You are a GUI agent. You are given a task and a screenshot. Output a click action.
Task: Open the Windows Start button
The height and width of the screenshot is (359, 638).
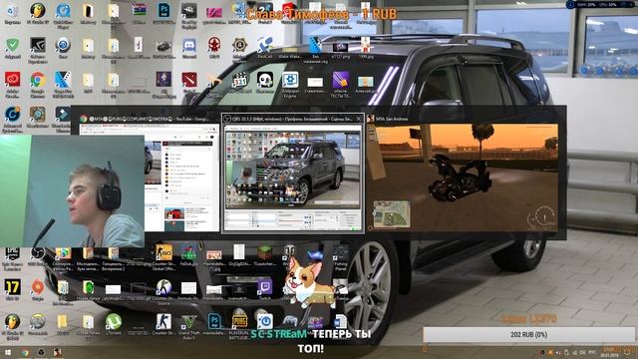(x=7, y=352)
